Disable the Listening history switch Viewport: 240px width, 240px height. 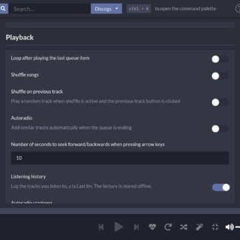point(221,187)
